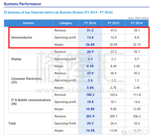Select CE operating profit '1.3'
Image resolution: width=152 pixels, height=136 pixels.
pos(114,80)
